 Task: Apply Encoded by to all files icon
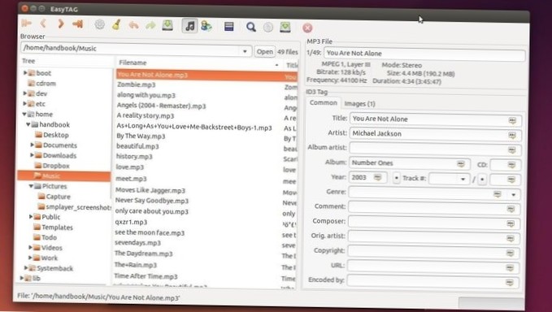(510, 283)
